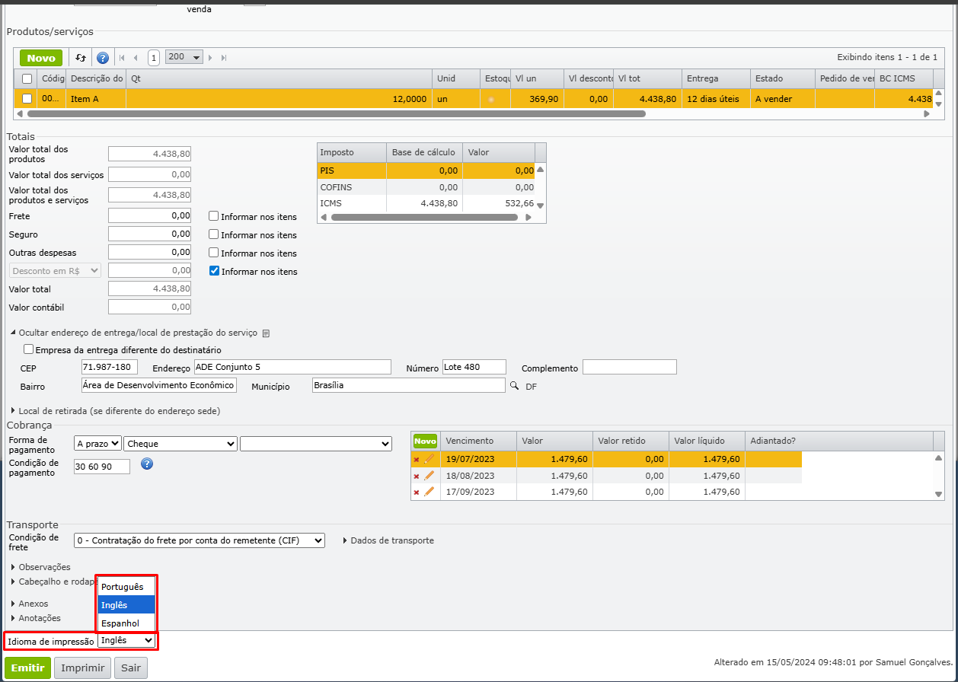
Task: Expand the Observações section
Action: click(43, 567)
